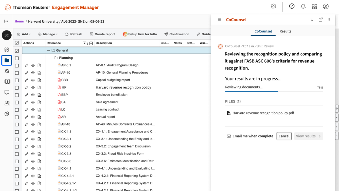Toggle the checkbox for the AP-0.1 row
The width and height of the screenshot is (339, 191).
pos(17,66)
